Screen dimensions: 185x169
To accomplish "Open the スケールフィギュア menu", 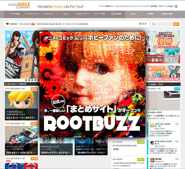I will [x=31, y=14].
